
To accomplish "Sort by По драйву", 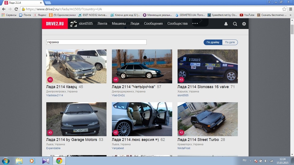I will [213, 42].
